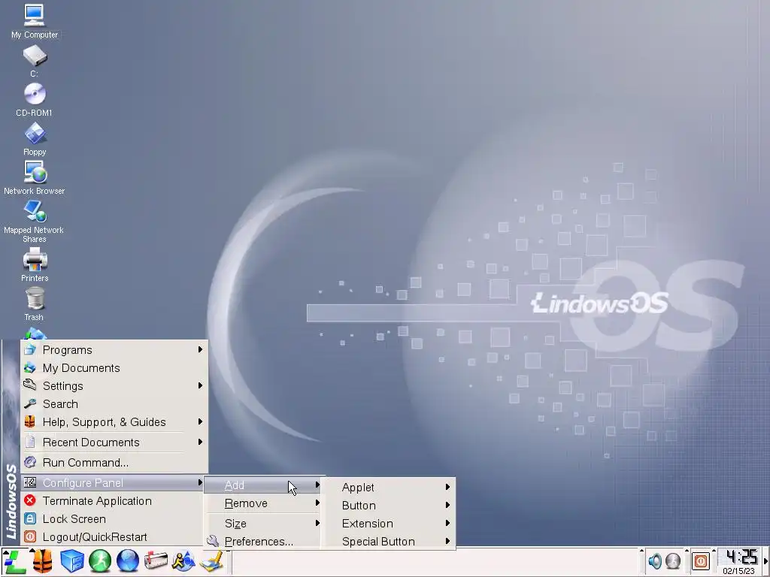Expand the Applet submenu
Screen dimensions: 770x577
[389, 487]
